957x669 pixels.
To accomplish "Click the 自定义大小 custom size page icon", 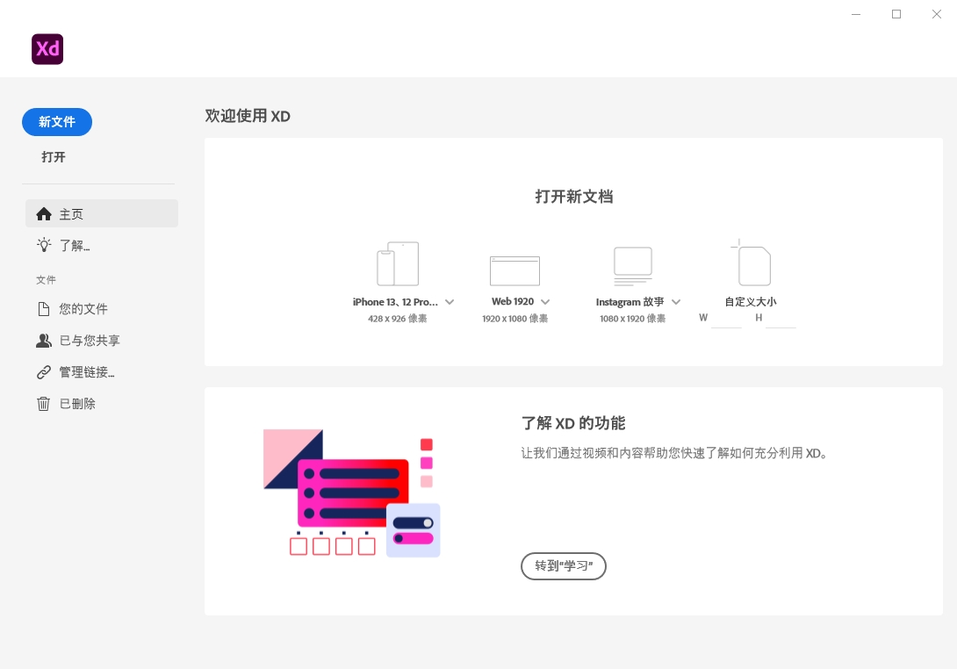I will point(753,265).
